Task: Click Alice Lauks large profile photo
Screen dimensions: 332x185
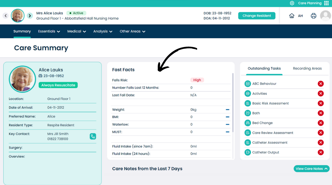Action: click(x=22, y=79)
